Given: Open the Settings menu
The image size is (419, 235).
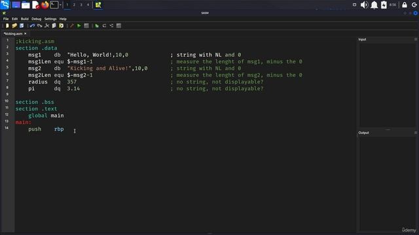Looking at the screenshot, I should [x=50, y=19].
